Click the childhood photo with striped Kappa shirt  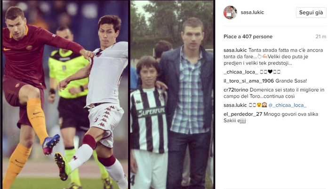tap(172, 94)
